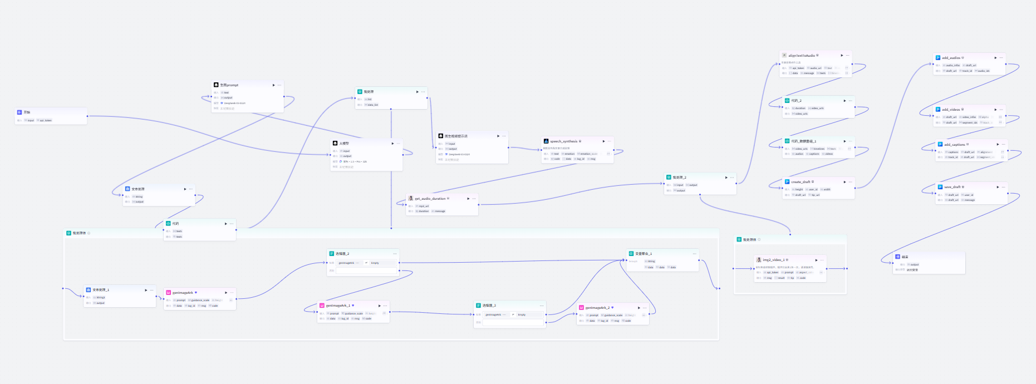Viewport: 1036px width, 384px height.
Task: Click the 选择器_2 condition node icon
Action: coord(332,253)
